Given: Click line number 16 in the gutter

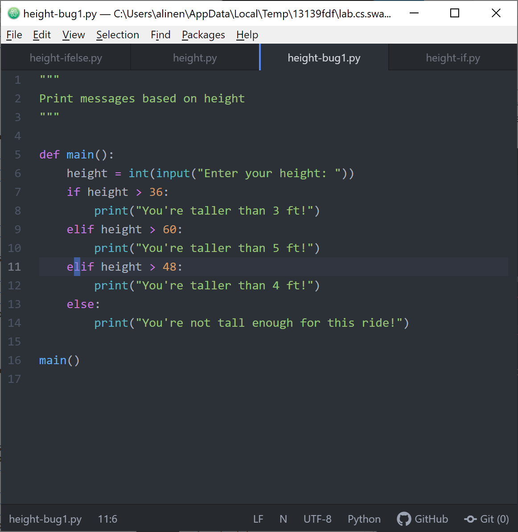Looking at the screenshot, I should click(x=14, y=360).
